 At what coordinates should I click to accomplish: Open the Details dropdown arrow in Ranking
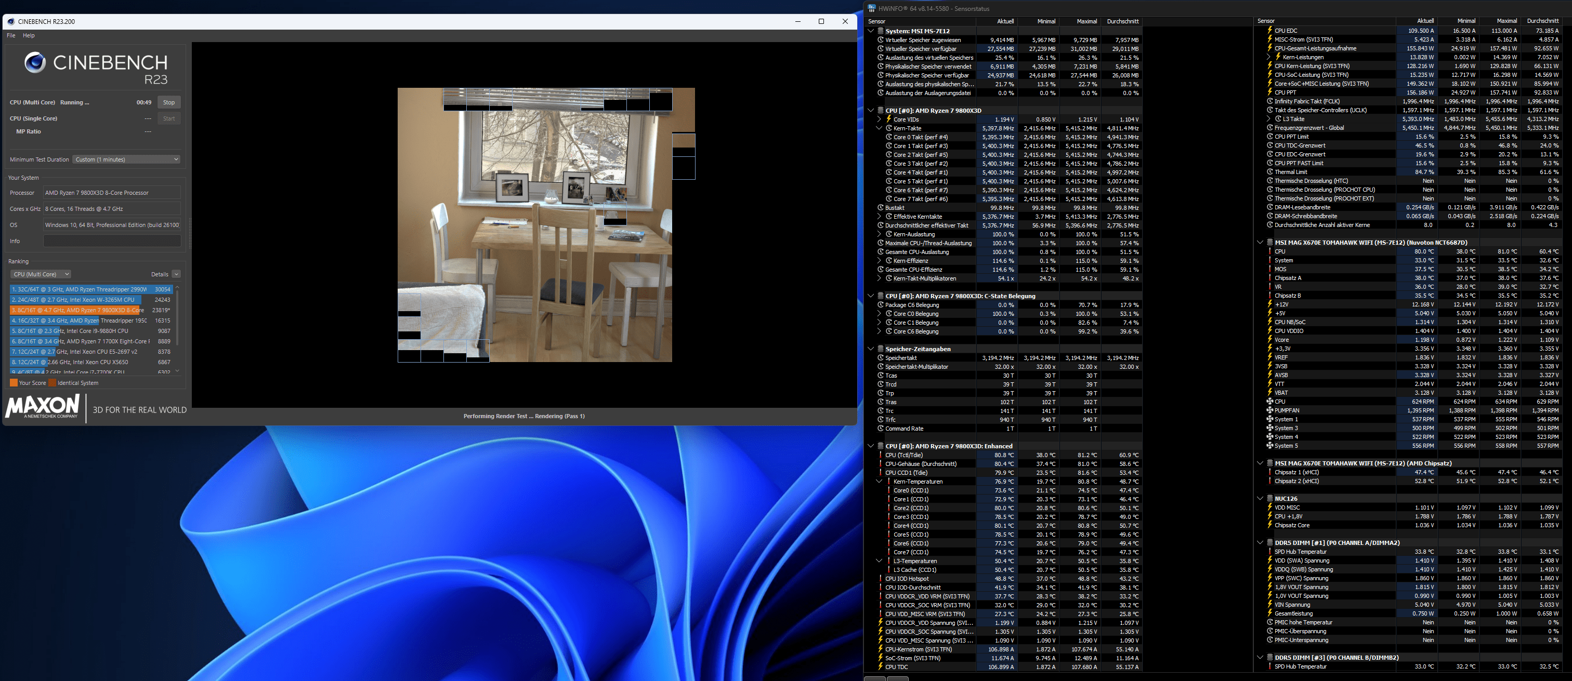point(176,274)
